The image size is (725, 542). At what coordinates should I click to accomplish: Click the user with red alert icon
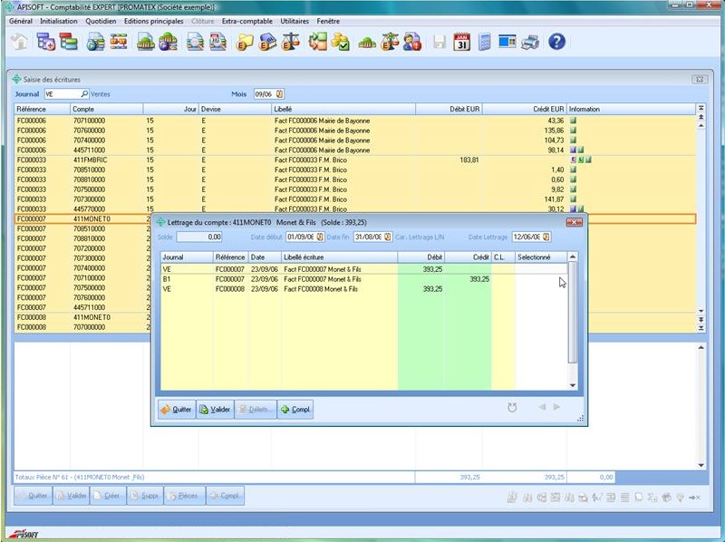[412, 42]
